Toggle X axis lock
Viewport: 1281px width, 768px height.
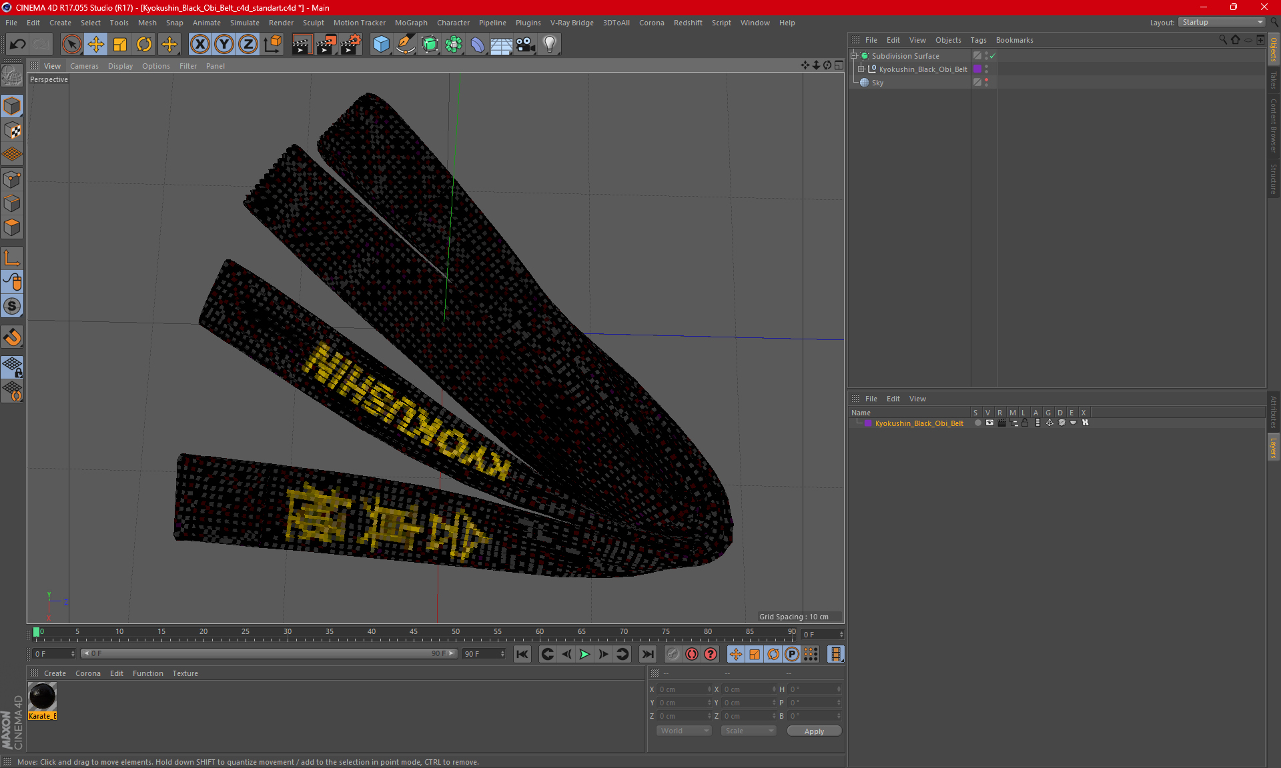199,45
